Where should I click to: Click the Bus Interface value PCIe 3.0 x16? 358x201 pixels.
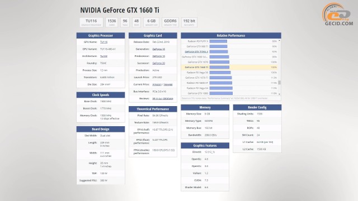[159, 92]
